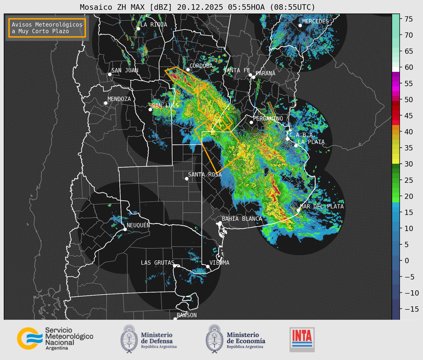The width and height of the screenshot is (423, 360).
Task: Click the LAS GRUTAS label text
Action: point(157,263)
